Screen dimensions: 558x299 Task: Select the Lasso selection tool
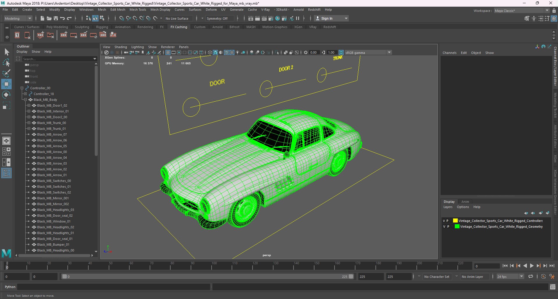coord(6,62)
